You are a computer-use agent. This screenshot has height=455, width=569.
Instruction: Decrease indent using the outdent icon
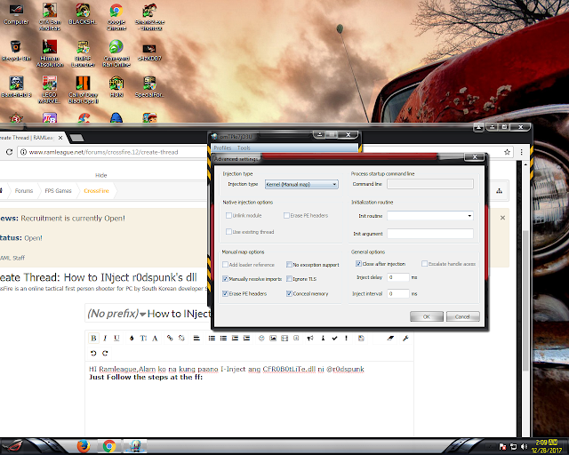click(x=235, y=339)
